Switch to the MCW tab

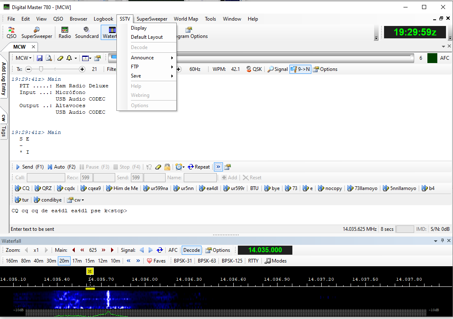[19, 47]
